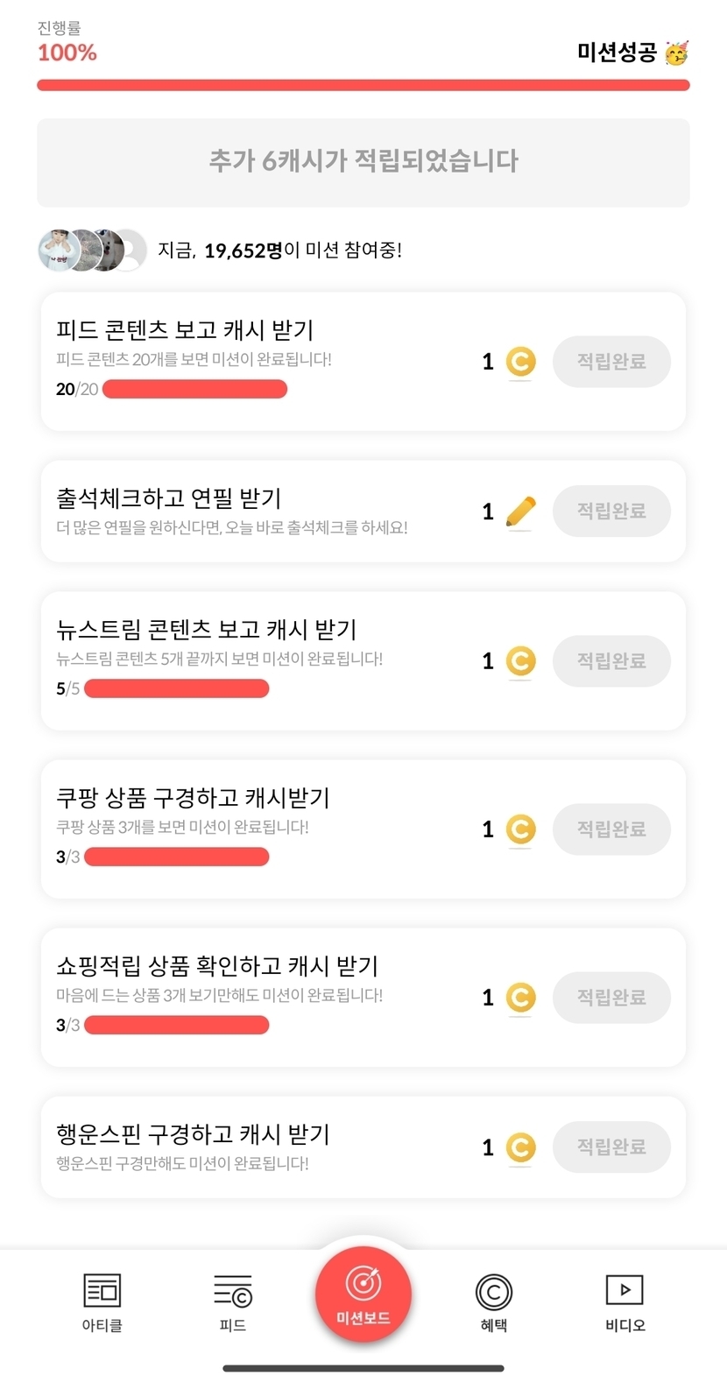
Task: Click the 100% overall progress bar
Action: (x=363, y=85)
